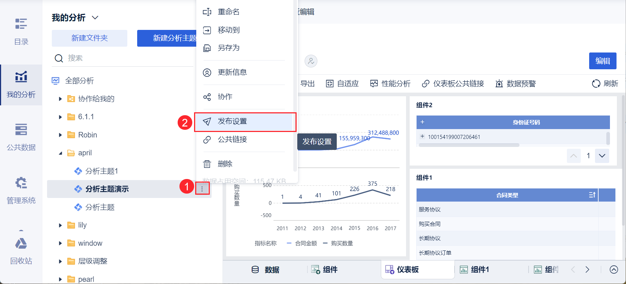Click the search magnifier icon

pyautogui.click(x=59, y=58)
